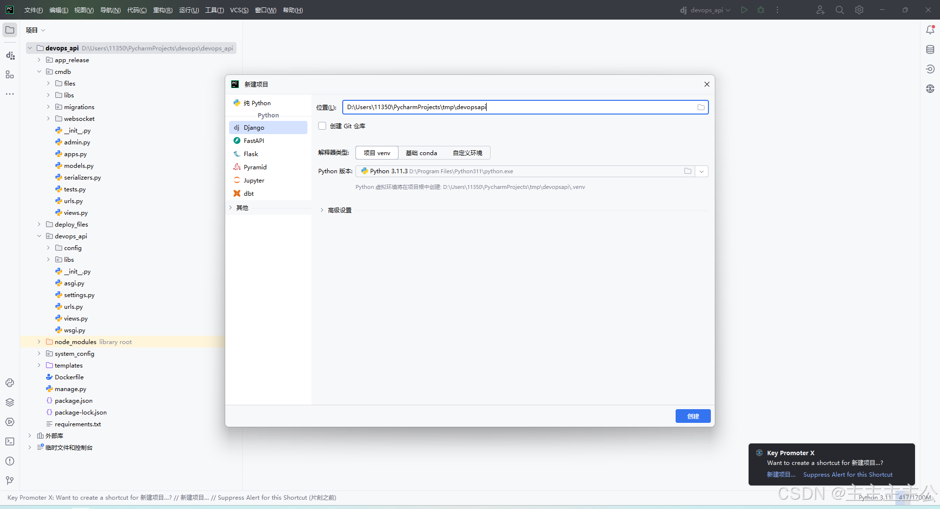
Task: Show more tool windows ellipsis icon
Action: coord(10,93)
